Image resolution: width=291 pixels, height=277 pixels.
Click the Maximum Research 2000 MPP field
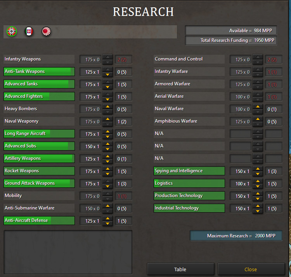click(x=236, y=235)
